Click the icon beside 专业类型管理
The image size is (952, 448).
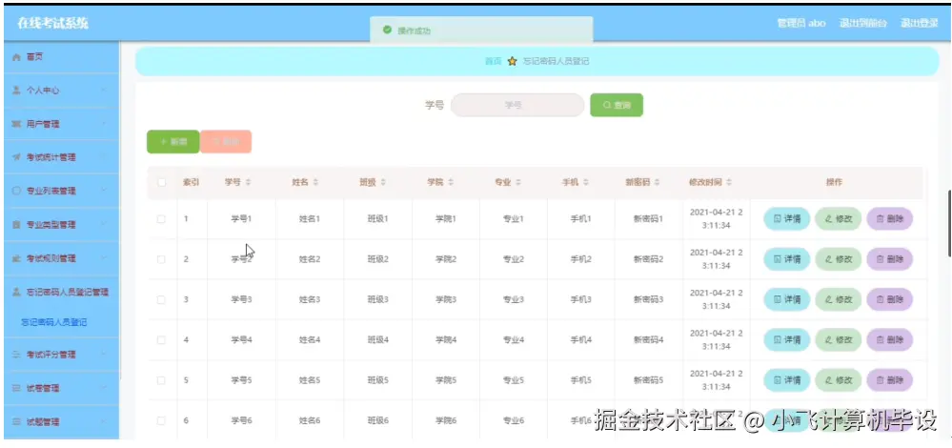16,225
